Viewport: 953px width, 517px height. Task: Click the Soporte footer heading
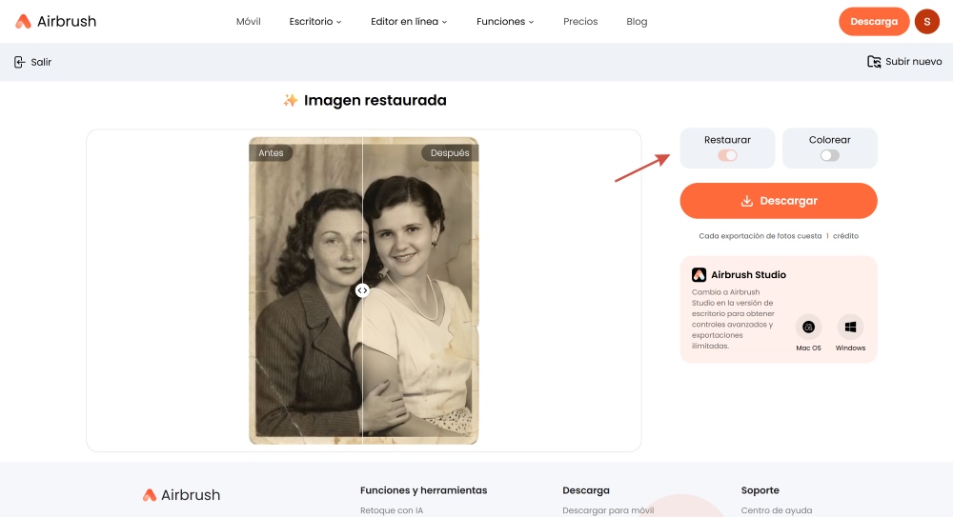point(760,490)
